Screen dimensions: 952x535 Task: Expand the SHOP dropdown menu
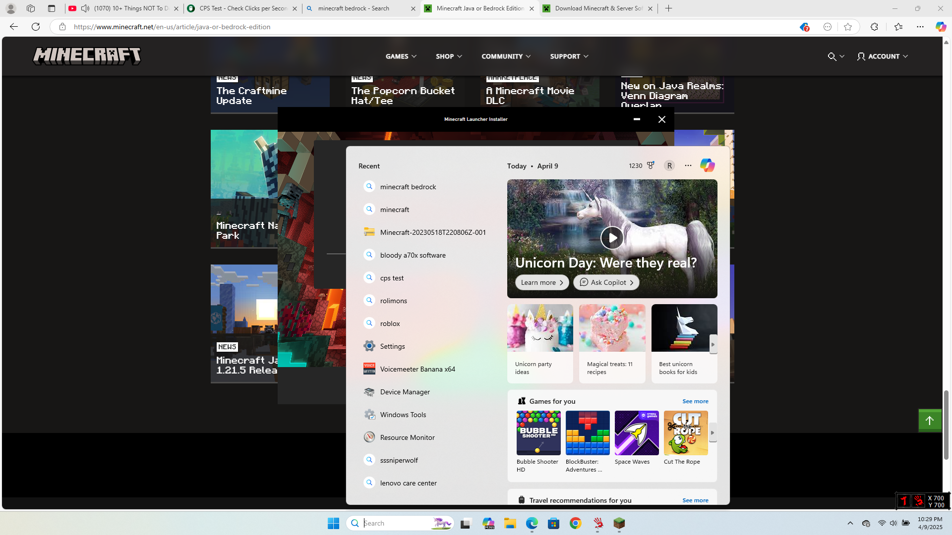[449, 56]
